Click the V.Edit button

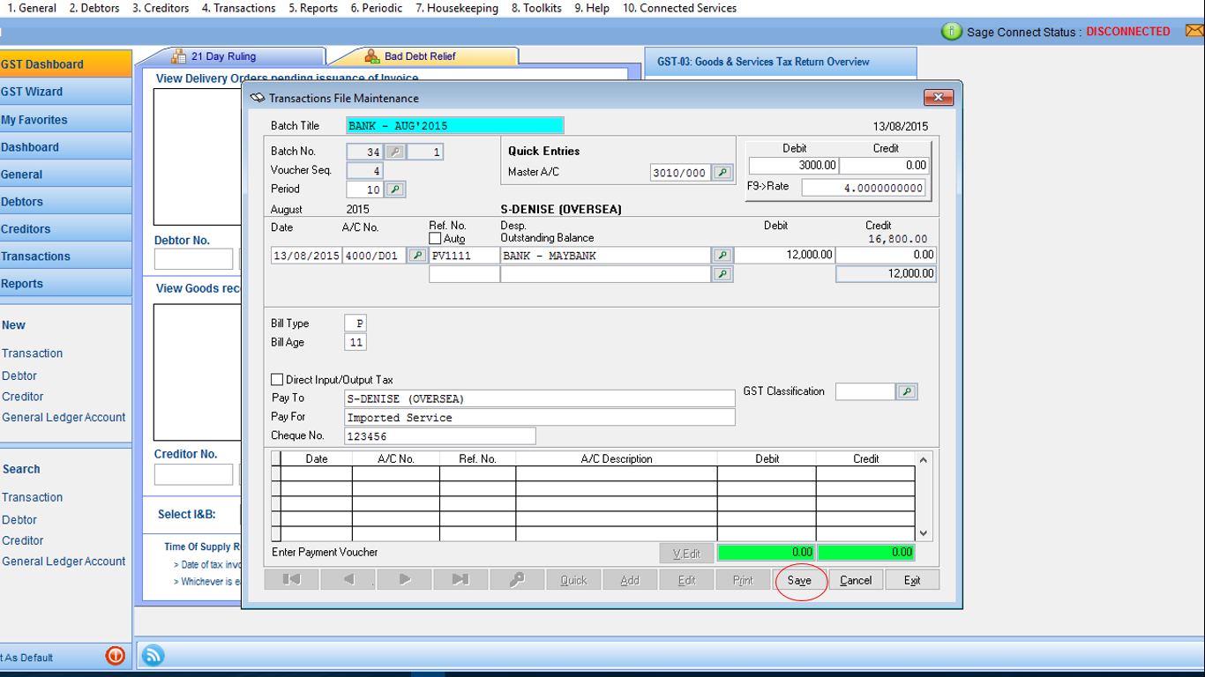(x=686, y=553)
